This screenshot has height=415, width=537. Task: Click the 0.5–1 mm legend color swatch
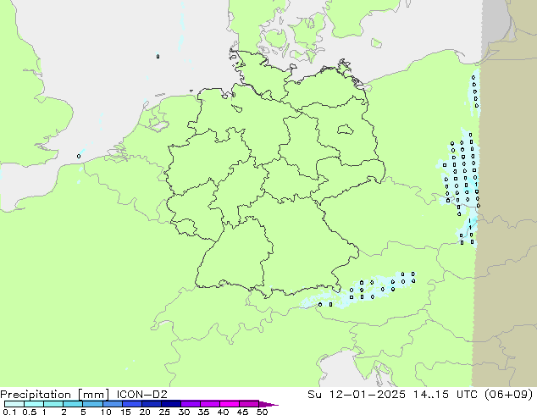point(34,404)
